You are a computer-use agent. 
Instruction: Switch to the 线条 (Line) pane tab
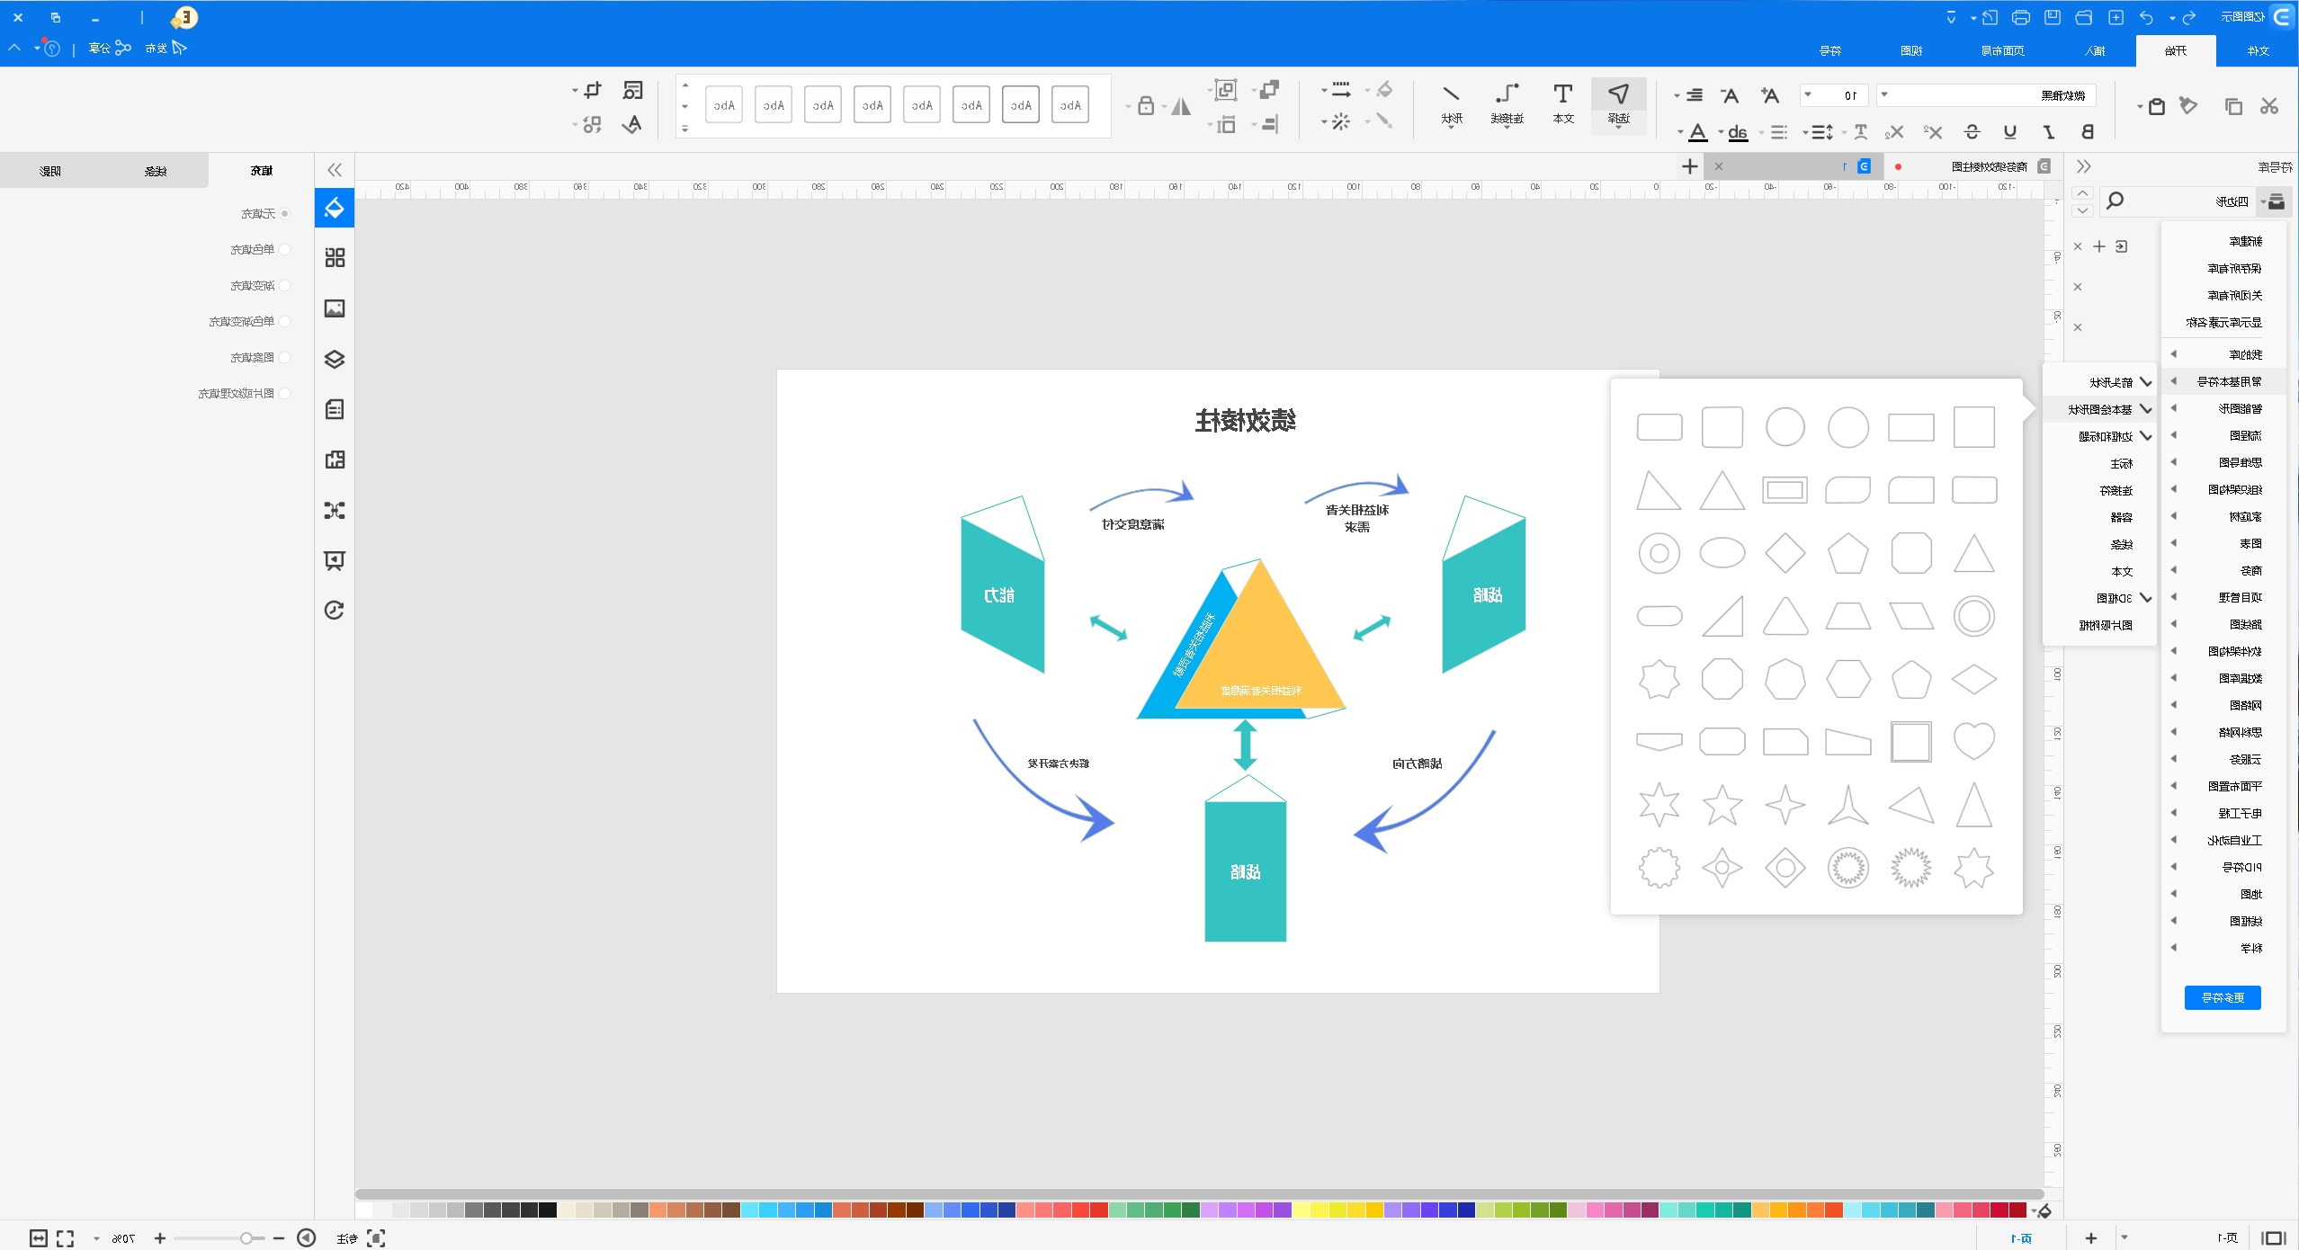point(156,171)
